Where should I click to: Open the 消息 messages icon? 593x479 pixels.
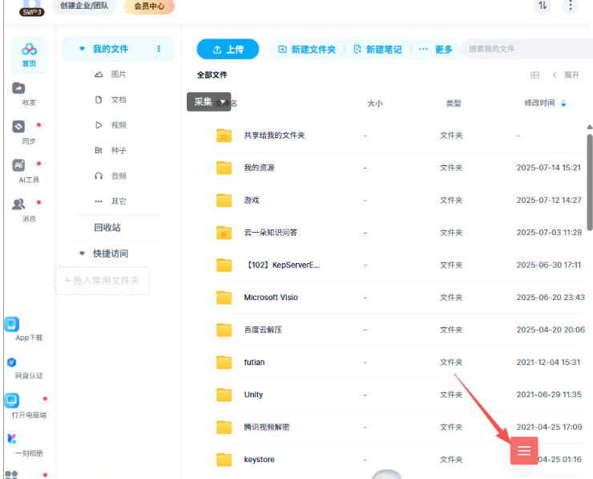pyautogui.click(x=19, y=205)
